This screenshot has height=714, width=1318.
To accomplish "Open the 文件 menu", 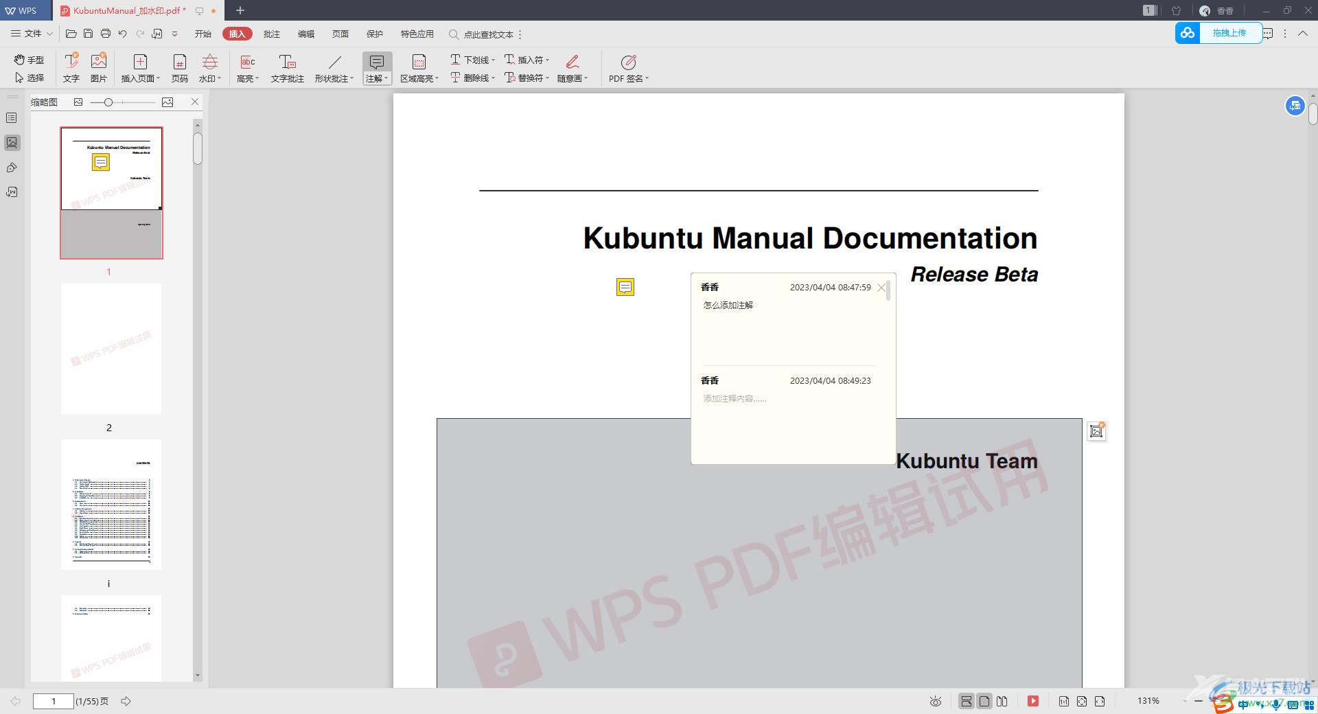I will 32,34.
